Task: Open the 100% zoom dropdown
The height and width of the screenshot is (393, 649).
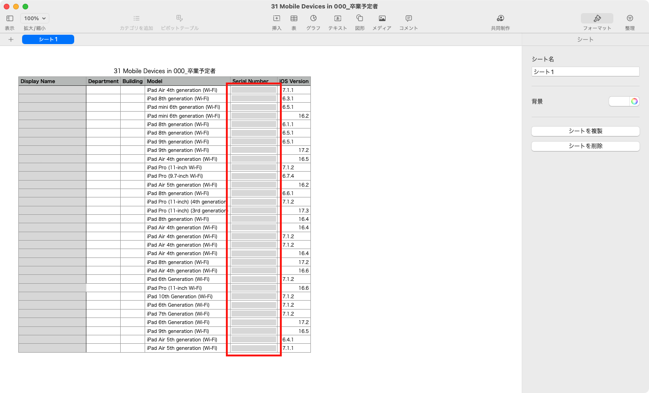Action: click(x=35, y=18)
